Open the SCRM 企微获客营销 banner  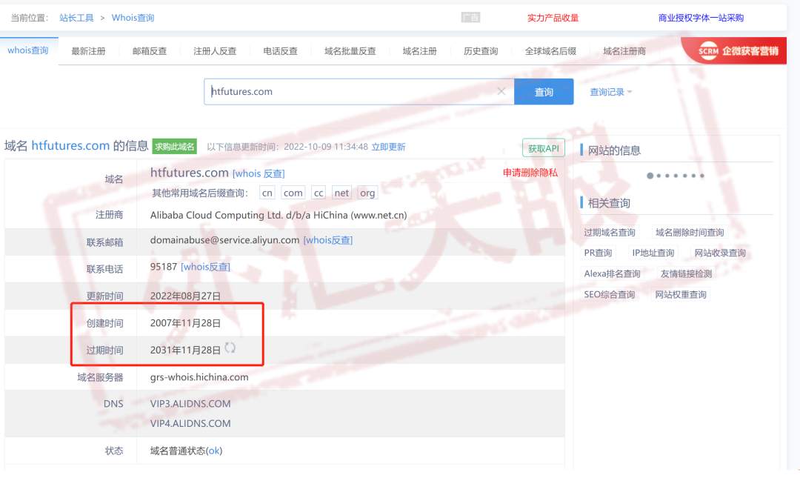tap(735, 50)
